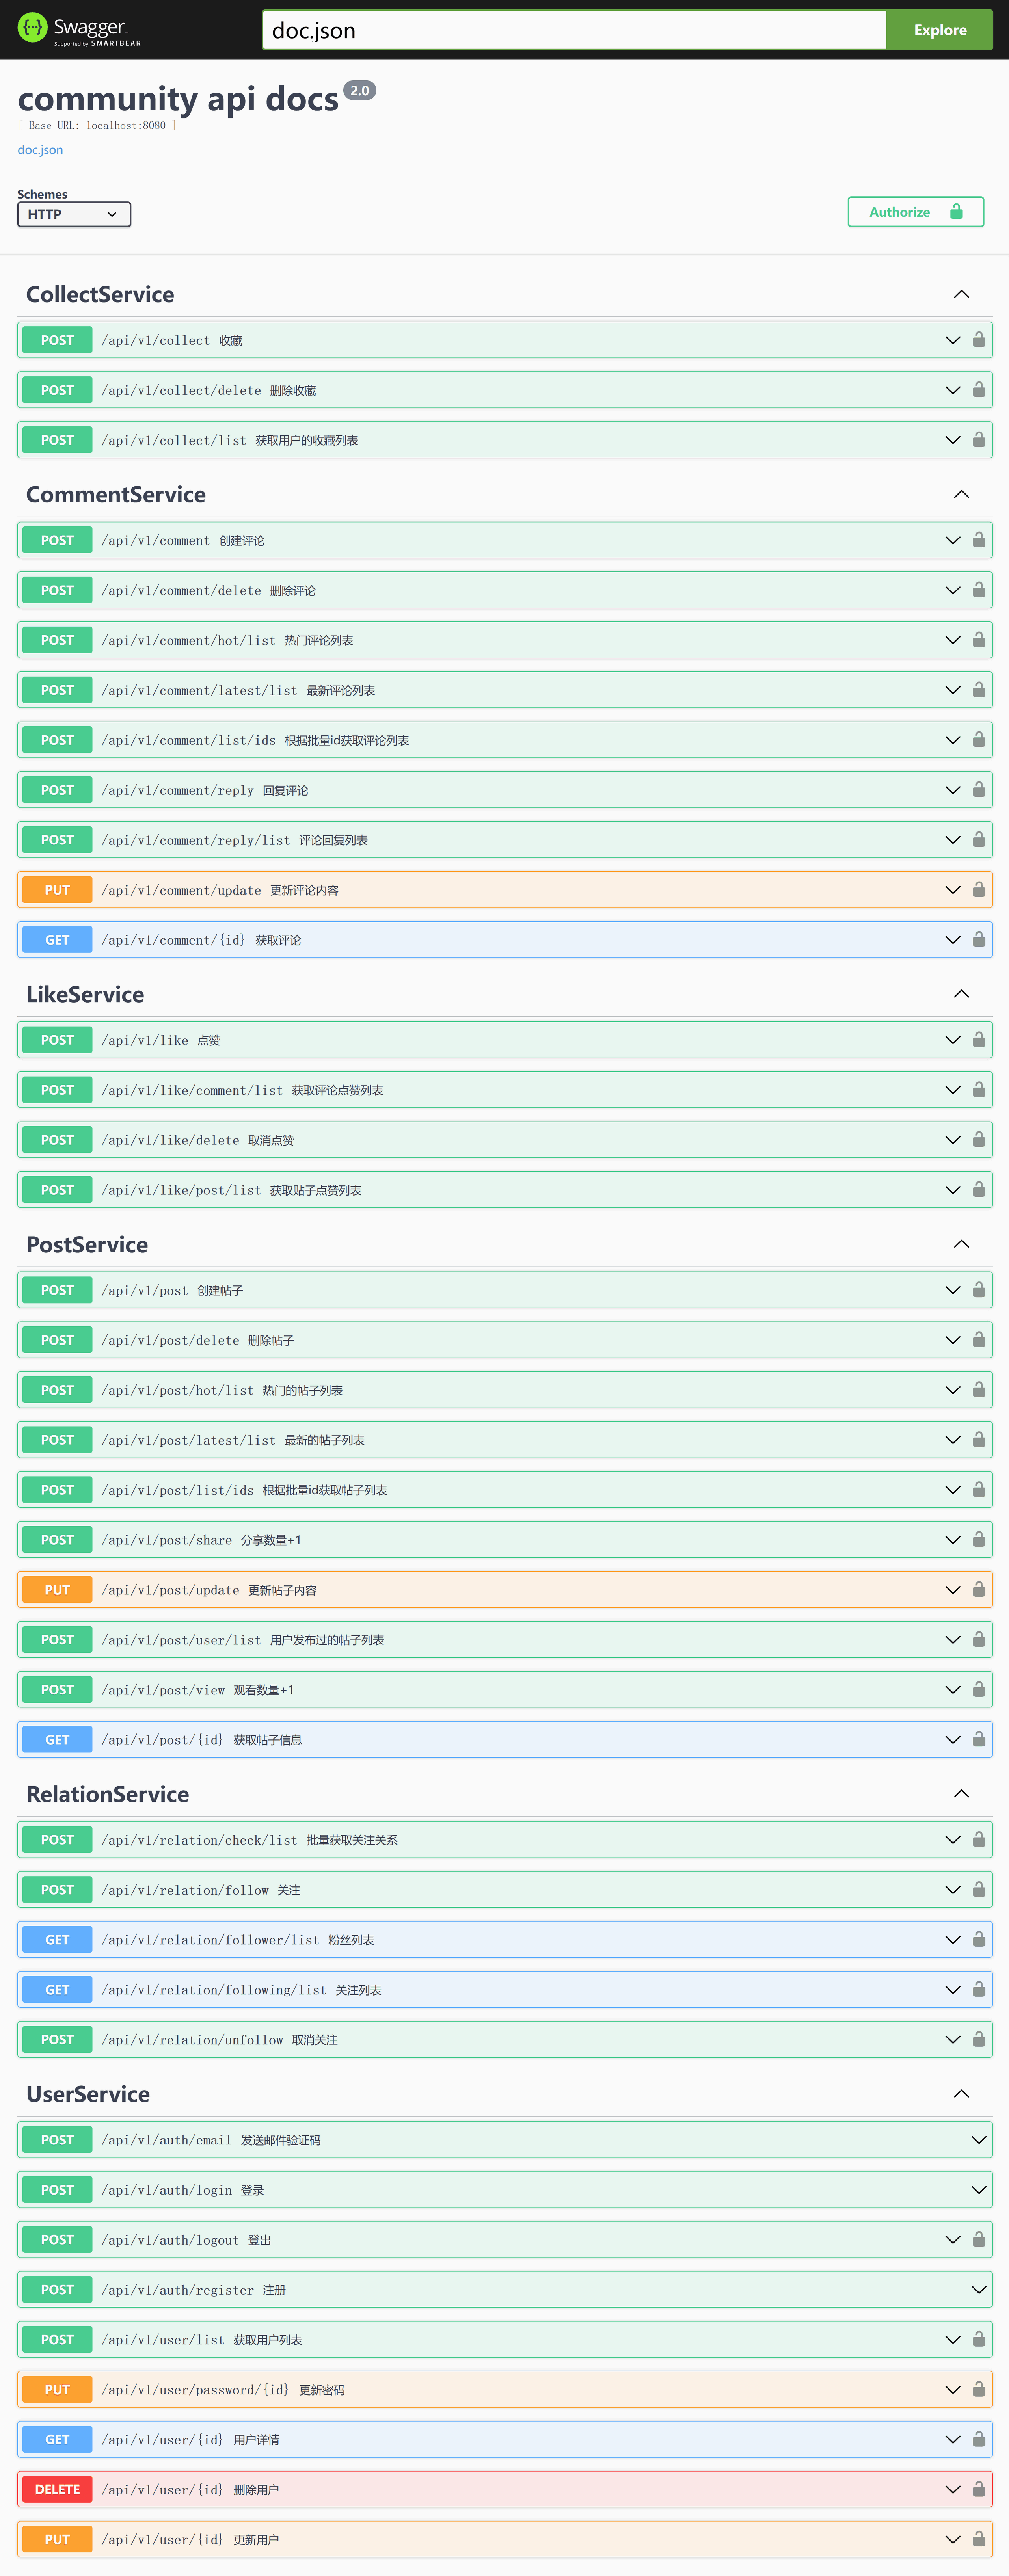Collapse the PostService section arrow
This screenshot has width=1009, height=2576.
(x=961, y=1244)
